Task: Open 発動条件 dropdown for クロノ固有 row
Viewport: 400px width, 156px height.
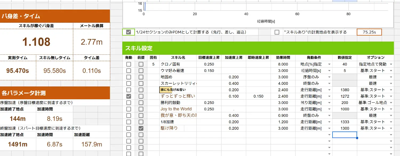Action: (329, 64)
